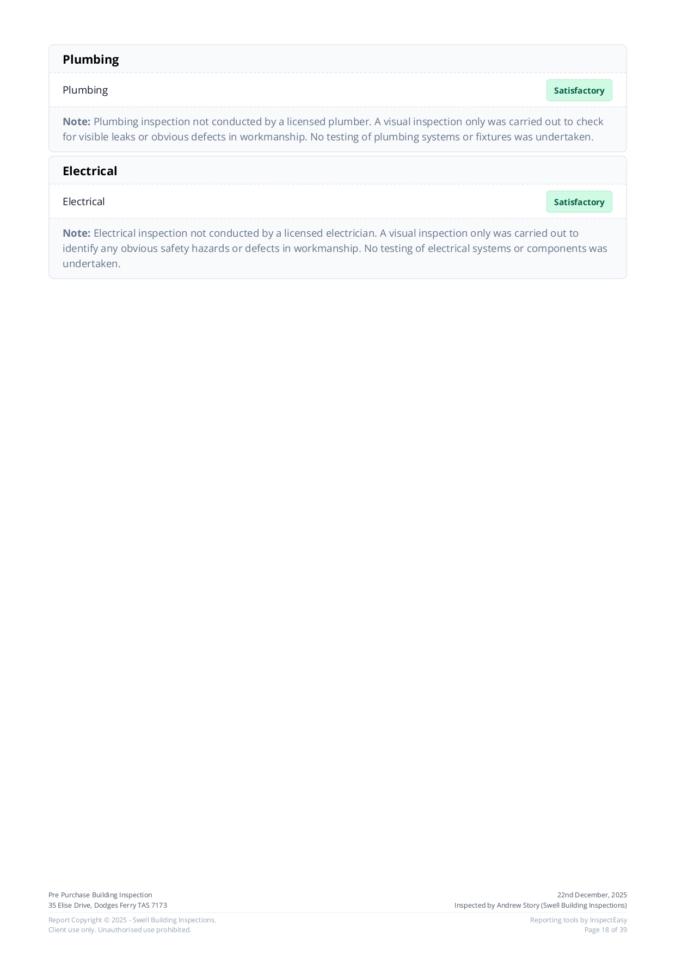Click the address 35 Elise Drive in the footer
Screen dimensions: 676x955
coord(108,905)
